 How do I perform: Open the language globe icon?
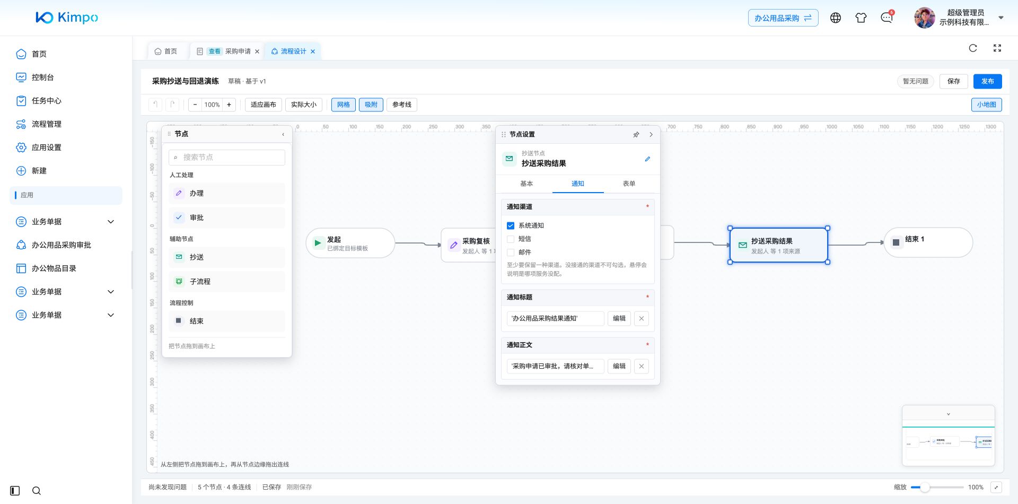(836, 18)
